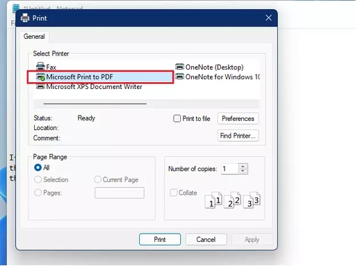Open printer Preferences

(238, 118)
